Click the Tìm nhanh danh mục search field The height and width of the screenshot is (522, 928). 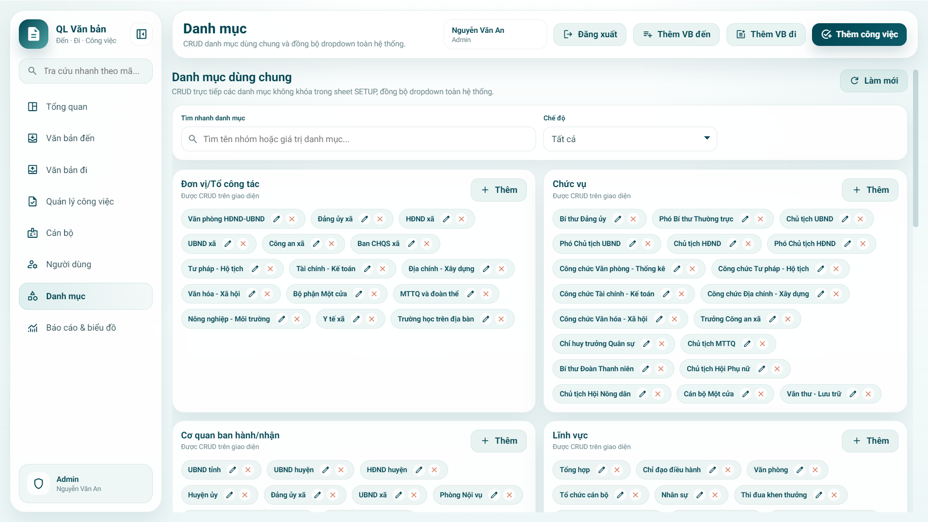tap(358, 139)
